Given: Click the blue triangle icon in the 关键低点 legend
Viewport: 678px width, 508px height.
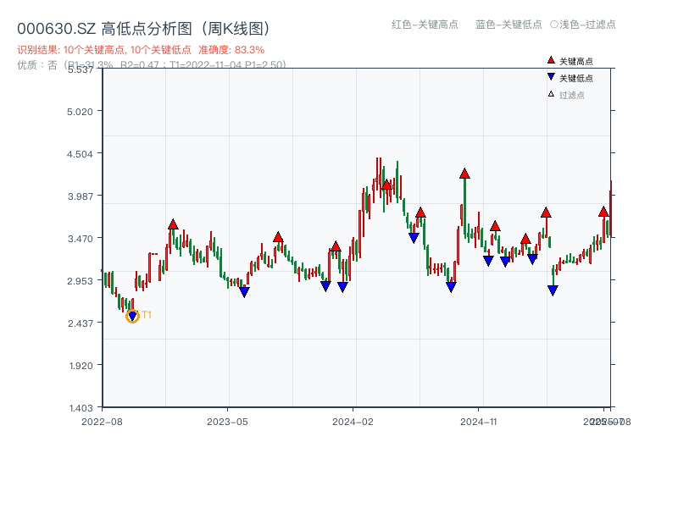Looking at the screenshot, I should click(x=551, y=77).
